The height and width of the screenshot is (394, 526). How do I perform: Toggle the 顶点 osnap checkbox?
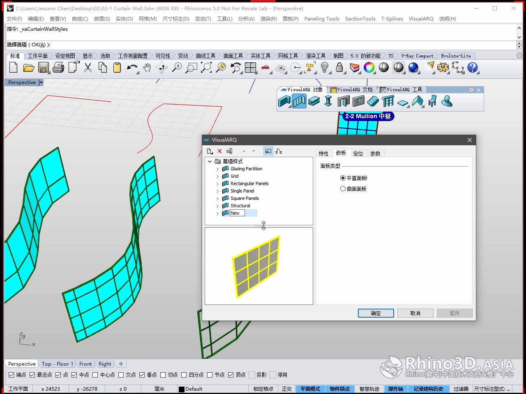(231, 375)
